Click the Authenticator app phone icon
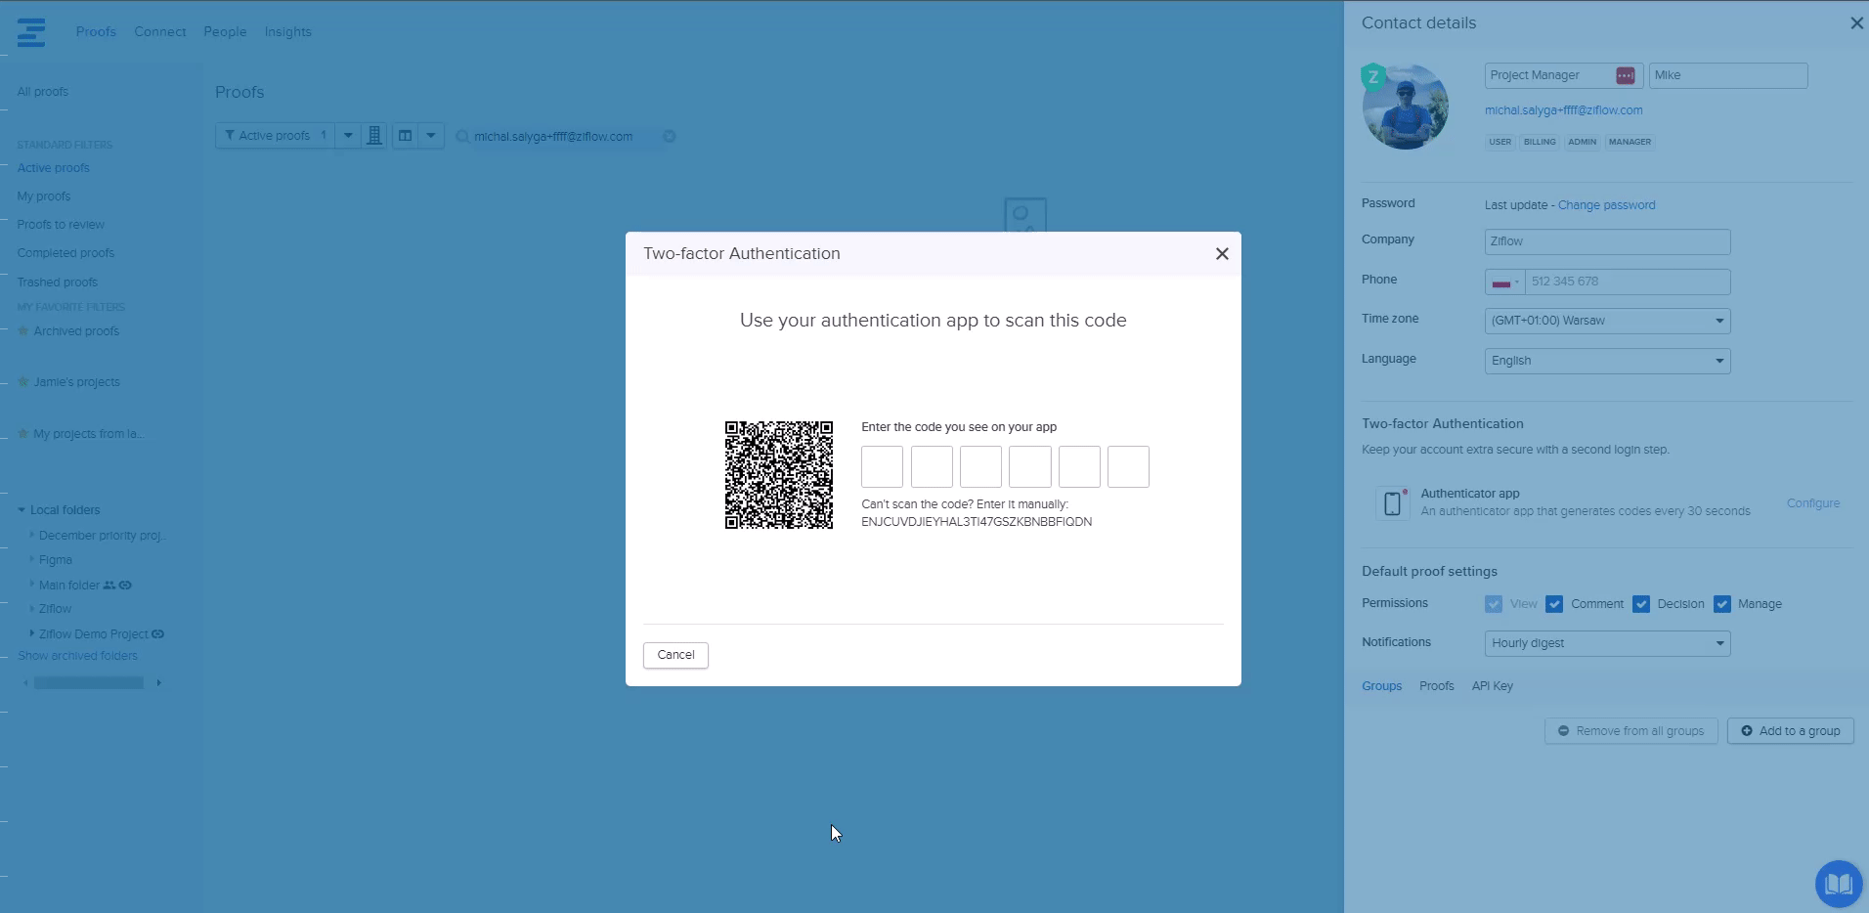 pos(1392,503)
